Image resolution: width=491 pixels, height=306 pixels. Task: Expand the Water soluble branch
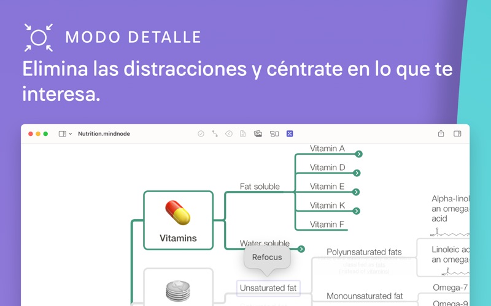(301, 249)
